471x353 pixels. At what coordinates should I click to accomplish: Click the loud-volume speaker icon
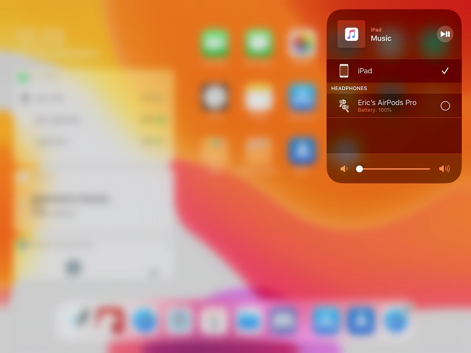coord(444,169)
